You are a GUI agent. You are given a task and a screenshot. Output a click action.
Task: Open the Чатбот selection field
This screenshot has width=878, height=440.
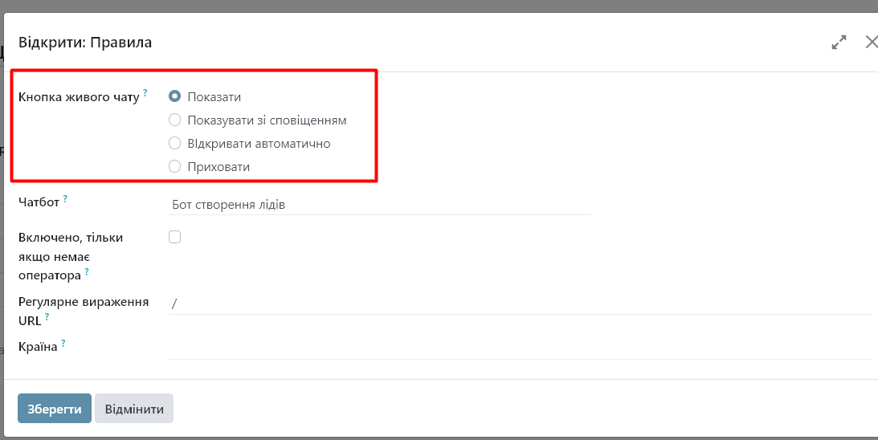[x=379, y=205]
